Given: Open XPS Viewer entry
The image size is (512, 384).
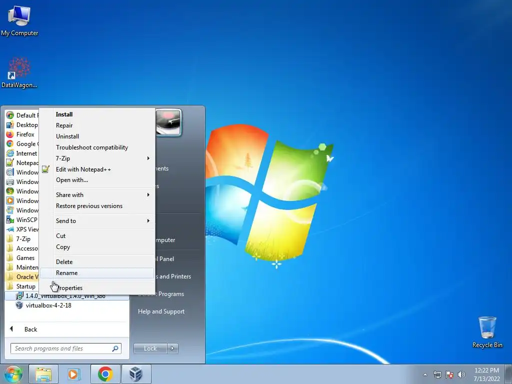Looking at the screenshot, I should click(x=22, y=229).
